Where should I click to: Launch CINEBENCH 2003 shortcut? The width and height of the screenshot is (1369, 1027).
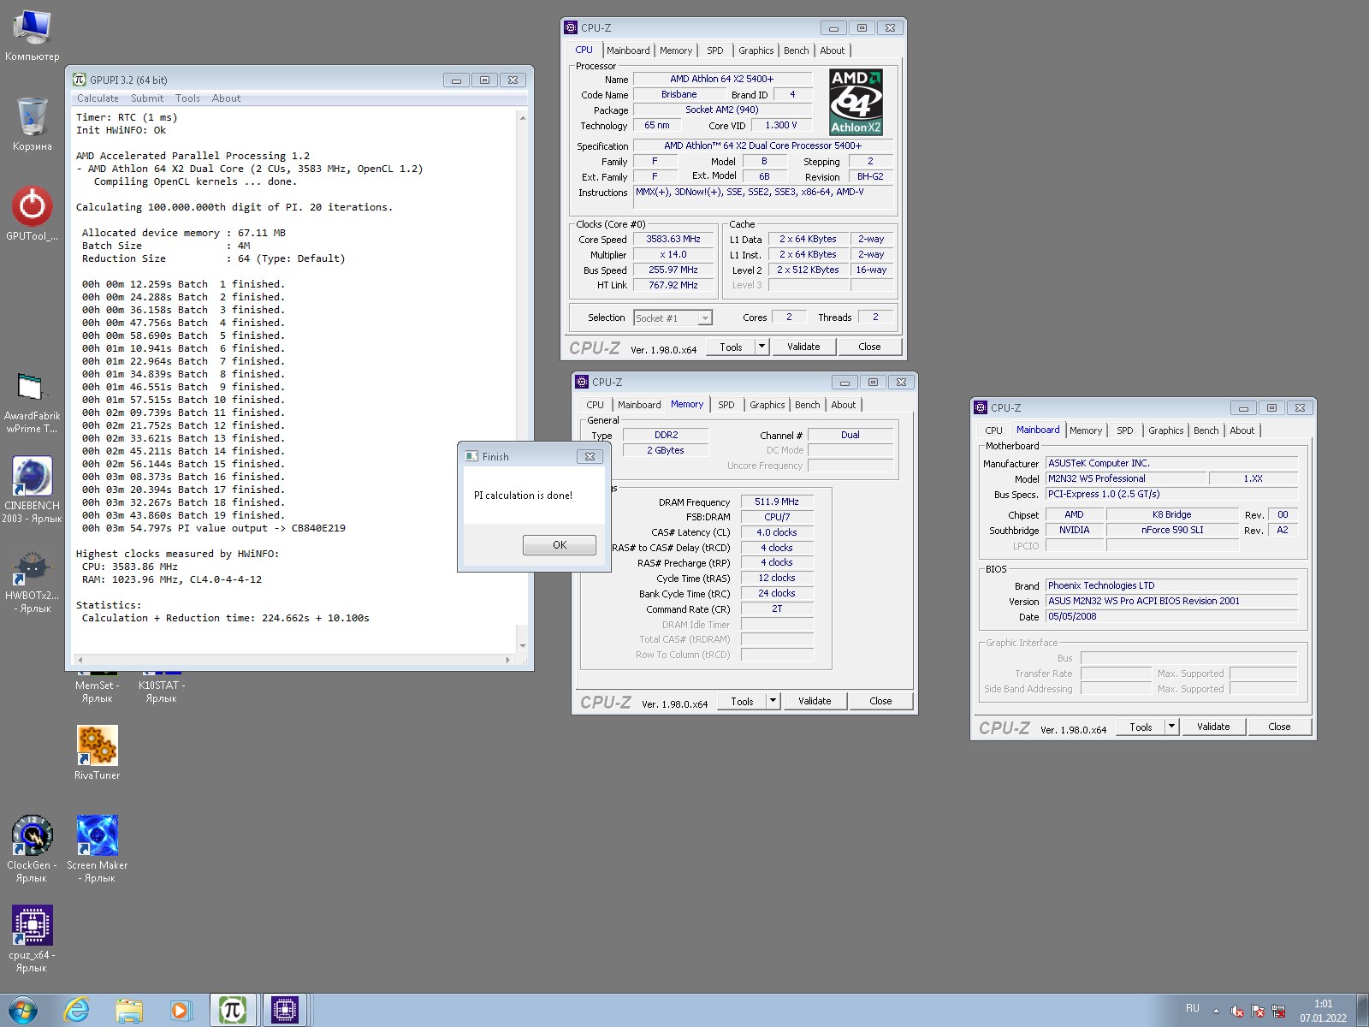[x=32, y=490]
